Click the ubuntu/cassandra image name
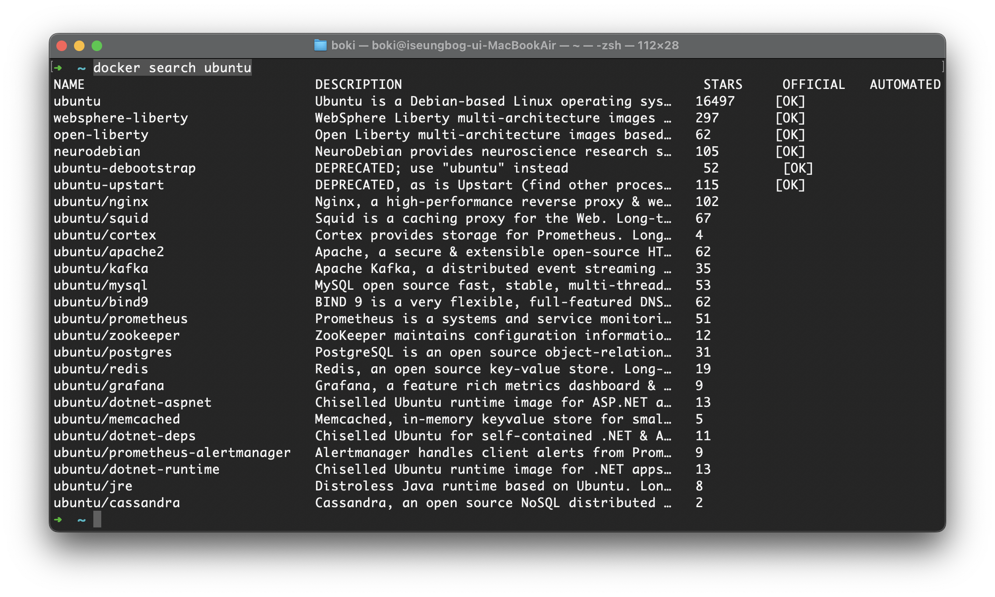The width and height of the screenshot is (995, 597). click(117, 503)
